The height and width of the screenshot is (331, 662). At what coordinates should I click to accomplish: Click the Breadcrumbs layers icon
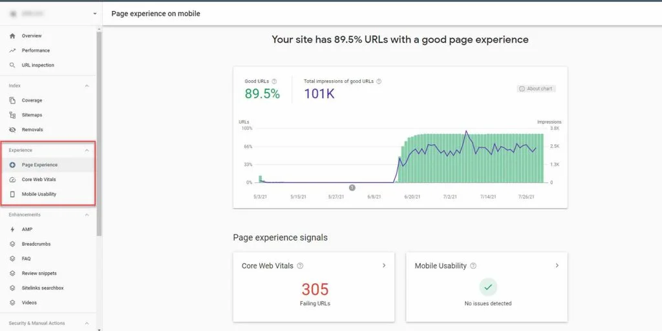pos(12,244)
